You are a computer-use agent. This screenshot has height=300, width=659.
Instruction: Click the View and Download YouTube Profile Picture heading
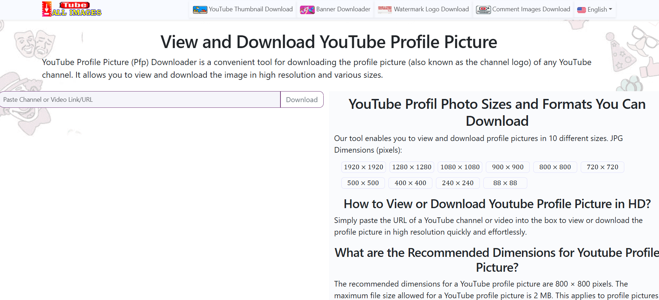(x=329, y=42)
